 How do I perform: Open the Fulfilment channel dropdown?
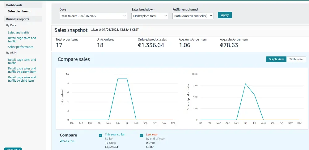tap(193, 16)
